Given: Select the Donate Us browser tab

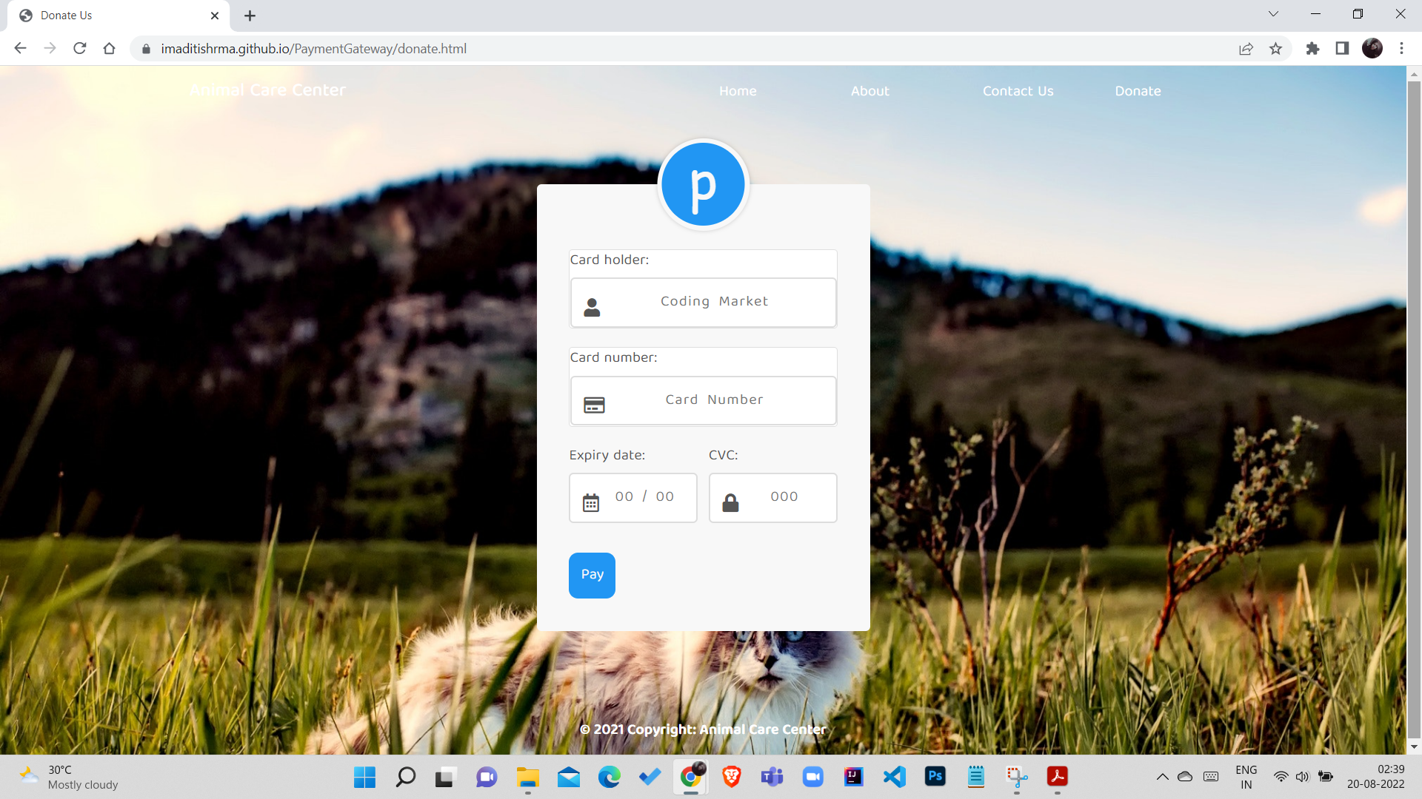Looking at the screenshot, I should coord(118,16).
